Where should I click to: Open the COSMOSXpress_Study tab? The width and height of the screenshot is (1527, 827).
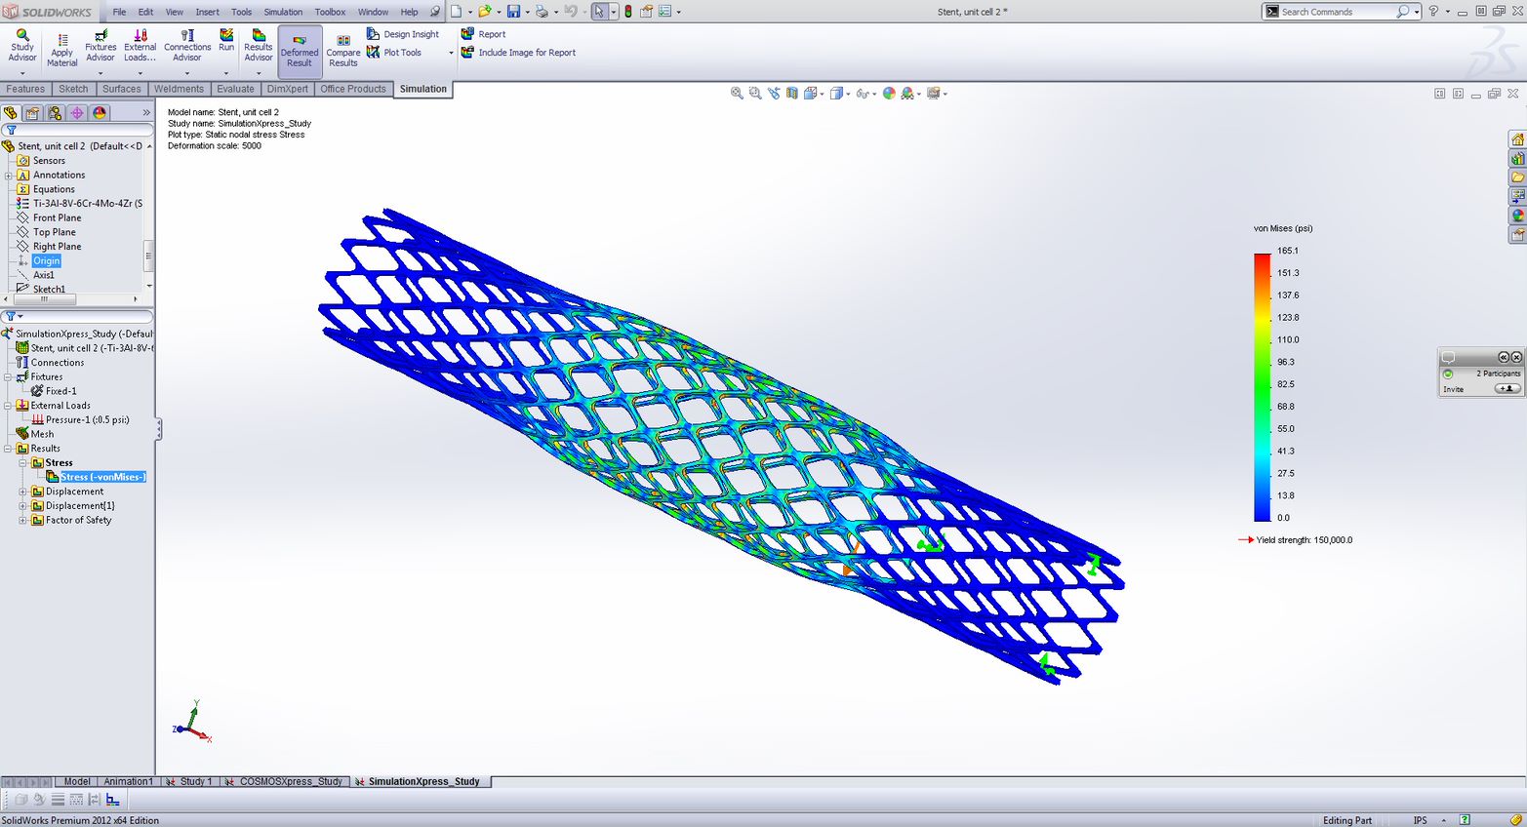(x=285, y=781)
